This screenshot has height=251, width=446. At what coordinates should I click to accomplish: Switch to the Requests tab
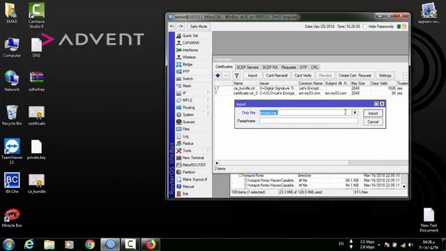(289, 67)
